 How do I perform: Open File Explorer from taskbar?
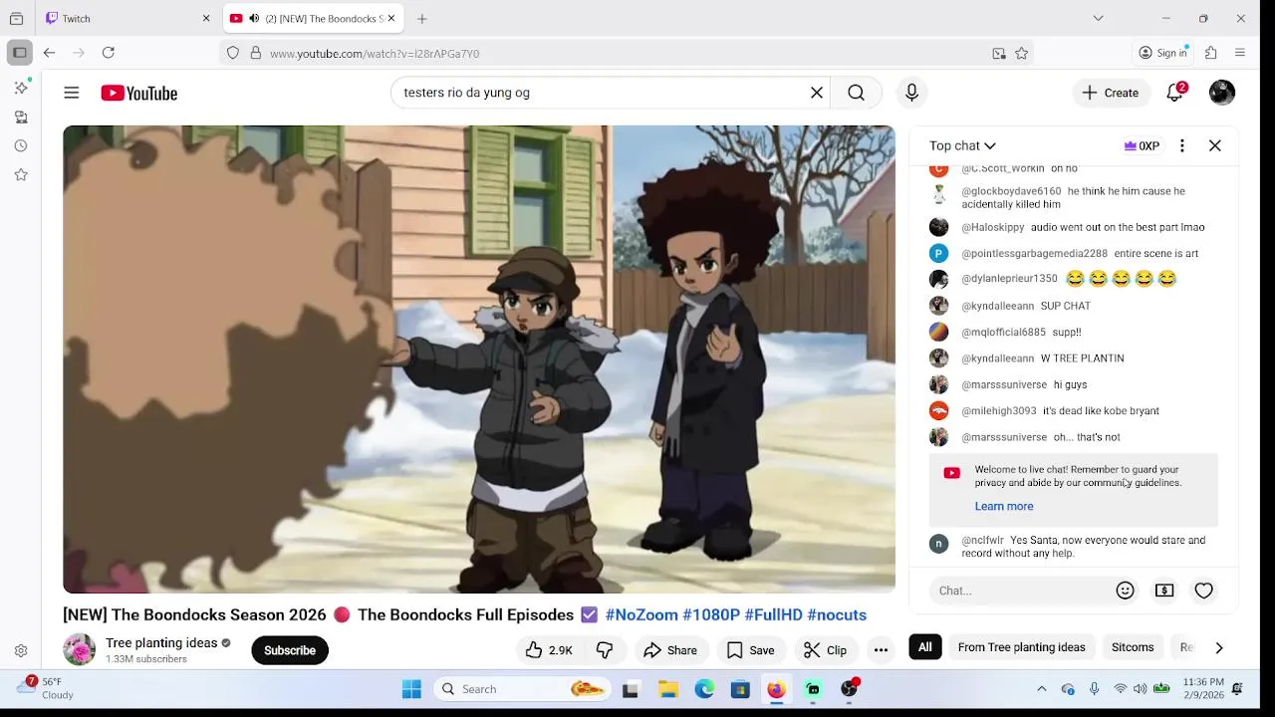point(668,689)
